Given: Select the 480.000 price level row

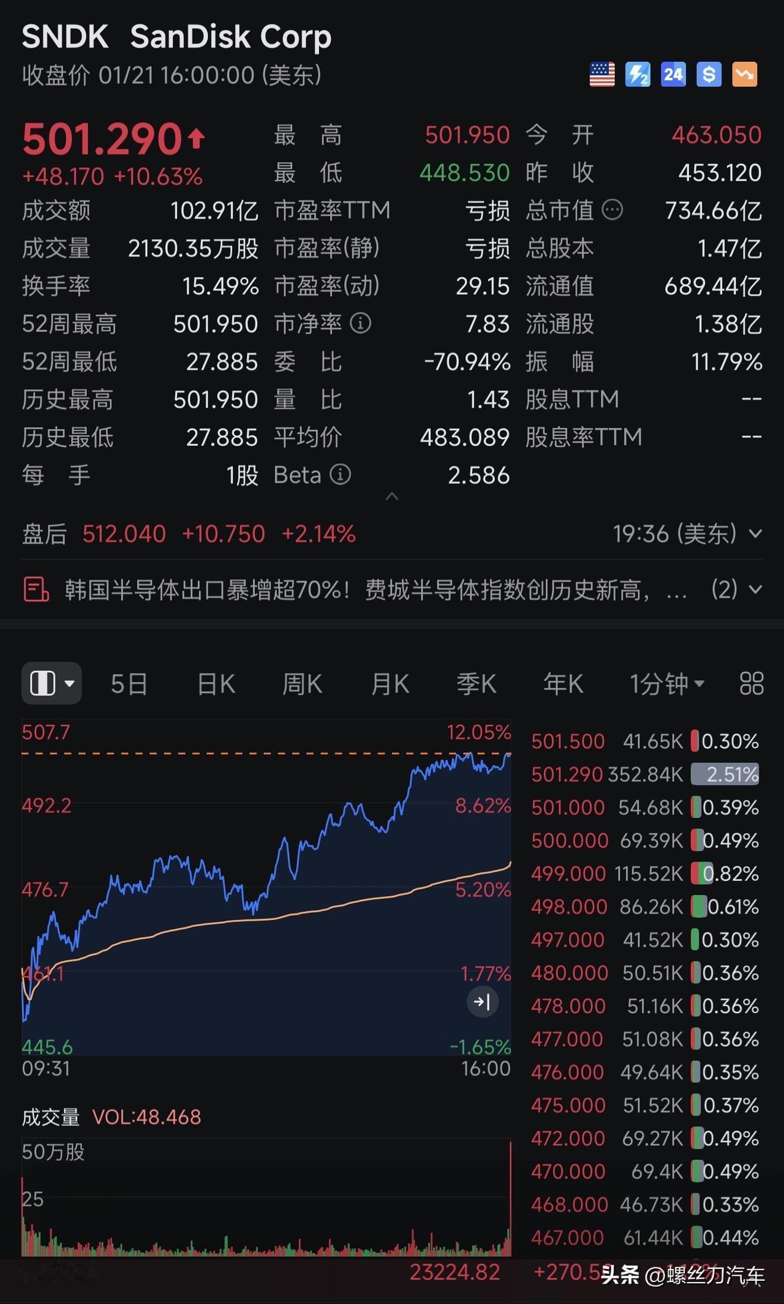Looking at the screenshot, I should pyautogui.click(x=645, y=973).
